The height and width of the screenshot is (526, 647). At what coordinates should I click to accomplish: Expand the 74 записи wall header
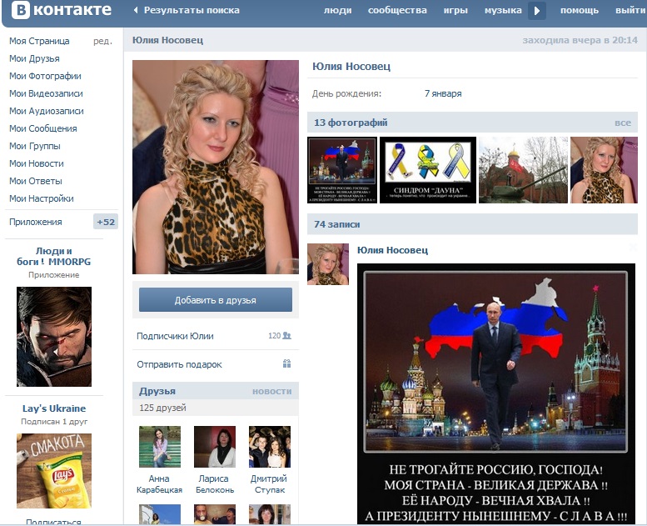pyautogui.click(x=337, y=224)
